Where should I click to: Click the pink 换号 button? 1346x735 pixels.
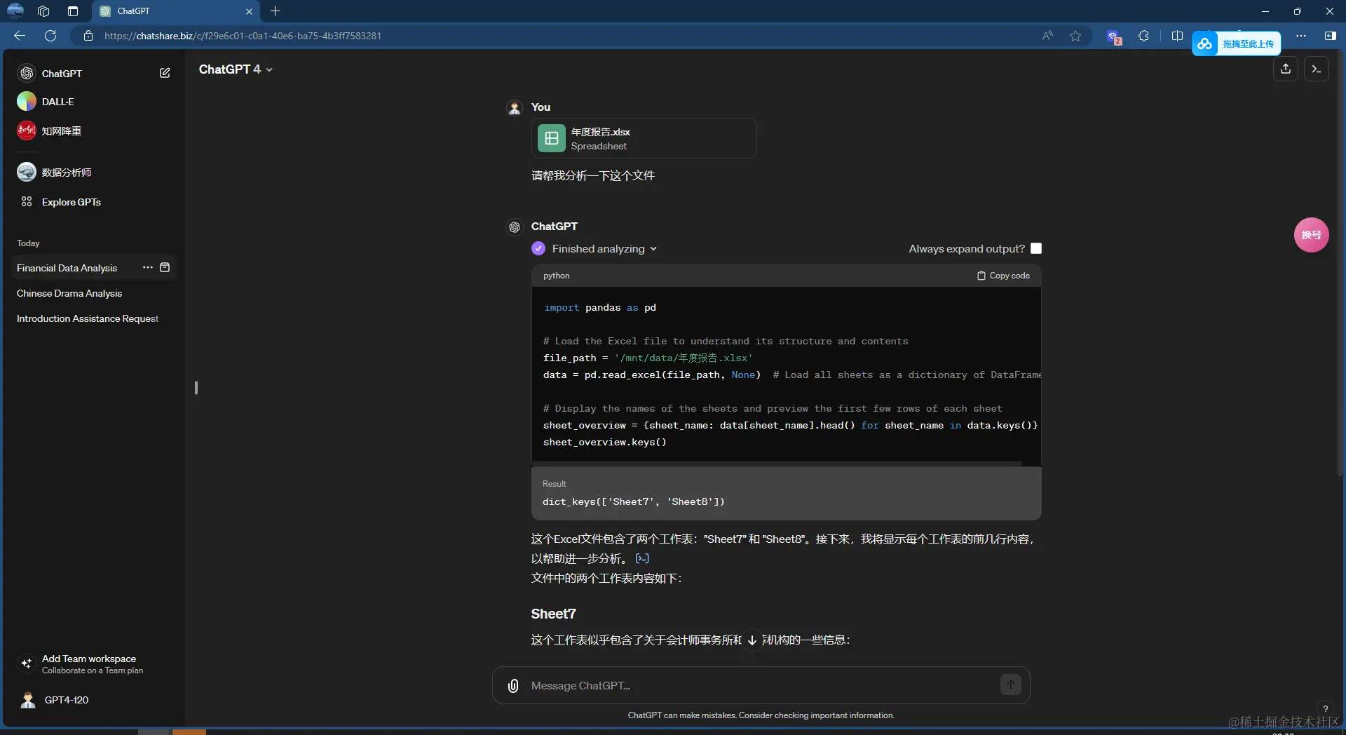[x=1311, y=235]
